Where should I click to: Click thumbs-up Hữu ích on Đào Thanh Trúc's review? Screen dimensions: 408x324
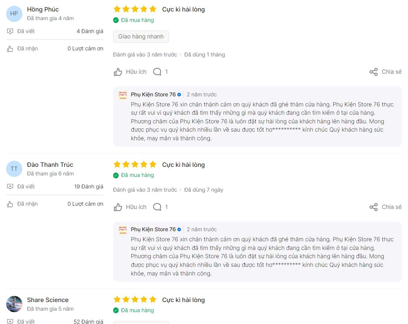118,207
